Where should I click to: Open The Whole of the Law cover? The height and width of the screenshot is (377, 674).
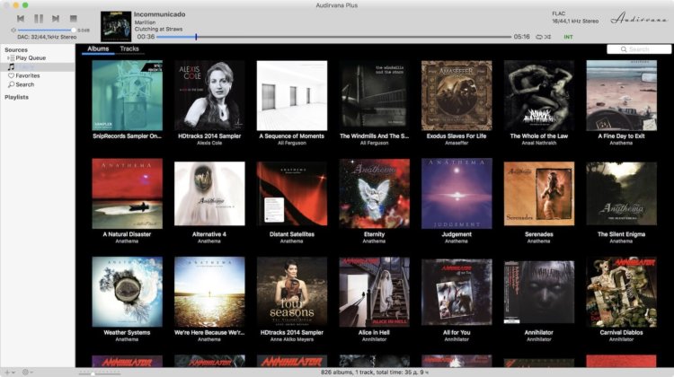[539, 95]
